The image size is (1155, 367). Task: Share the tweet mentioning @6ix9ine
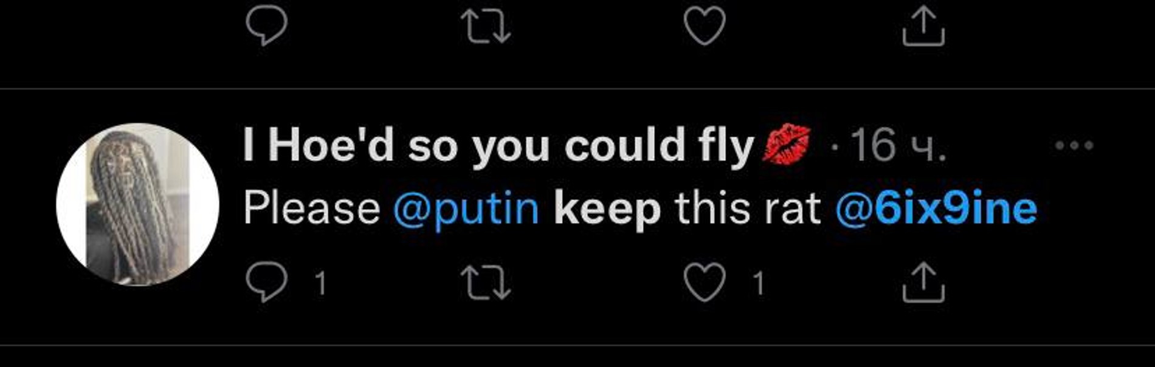pos(923,283)
